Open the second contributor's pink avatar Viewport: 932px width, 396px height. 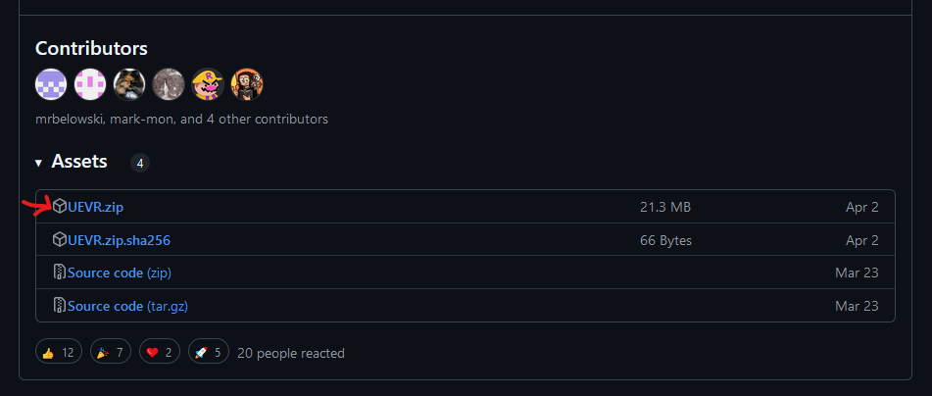coord(90,84)
